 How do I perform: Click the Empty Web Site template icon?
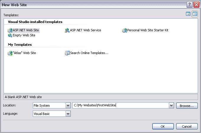point(10,35)
